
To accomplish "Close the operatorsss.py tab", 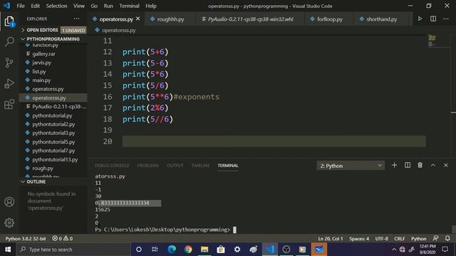I will pyautogui.click(x=138, y=19).
